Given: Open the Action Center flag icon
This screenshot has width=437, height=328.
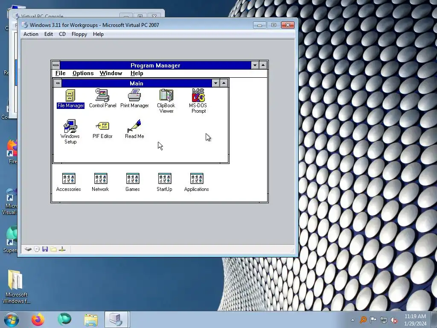Looking at the screenshot, I should [373, 320].
